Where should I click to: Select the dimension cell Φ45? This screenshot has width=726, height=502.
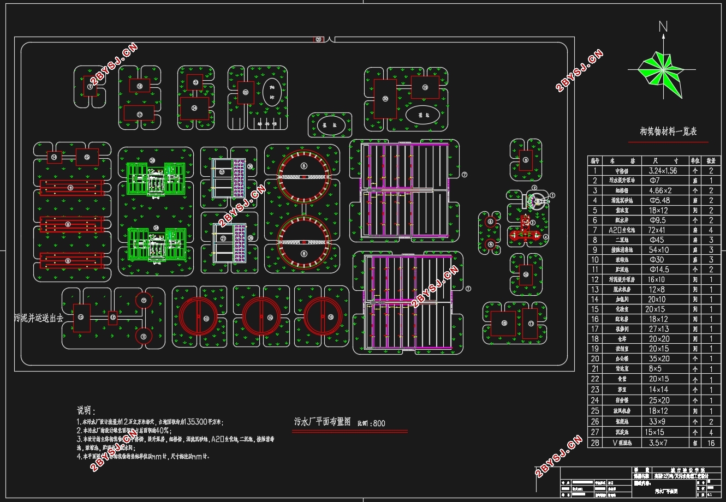[x=657, y=240]
